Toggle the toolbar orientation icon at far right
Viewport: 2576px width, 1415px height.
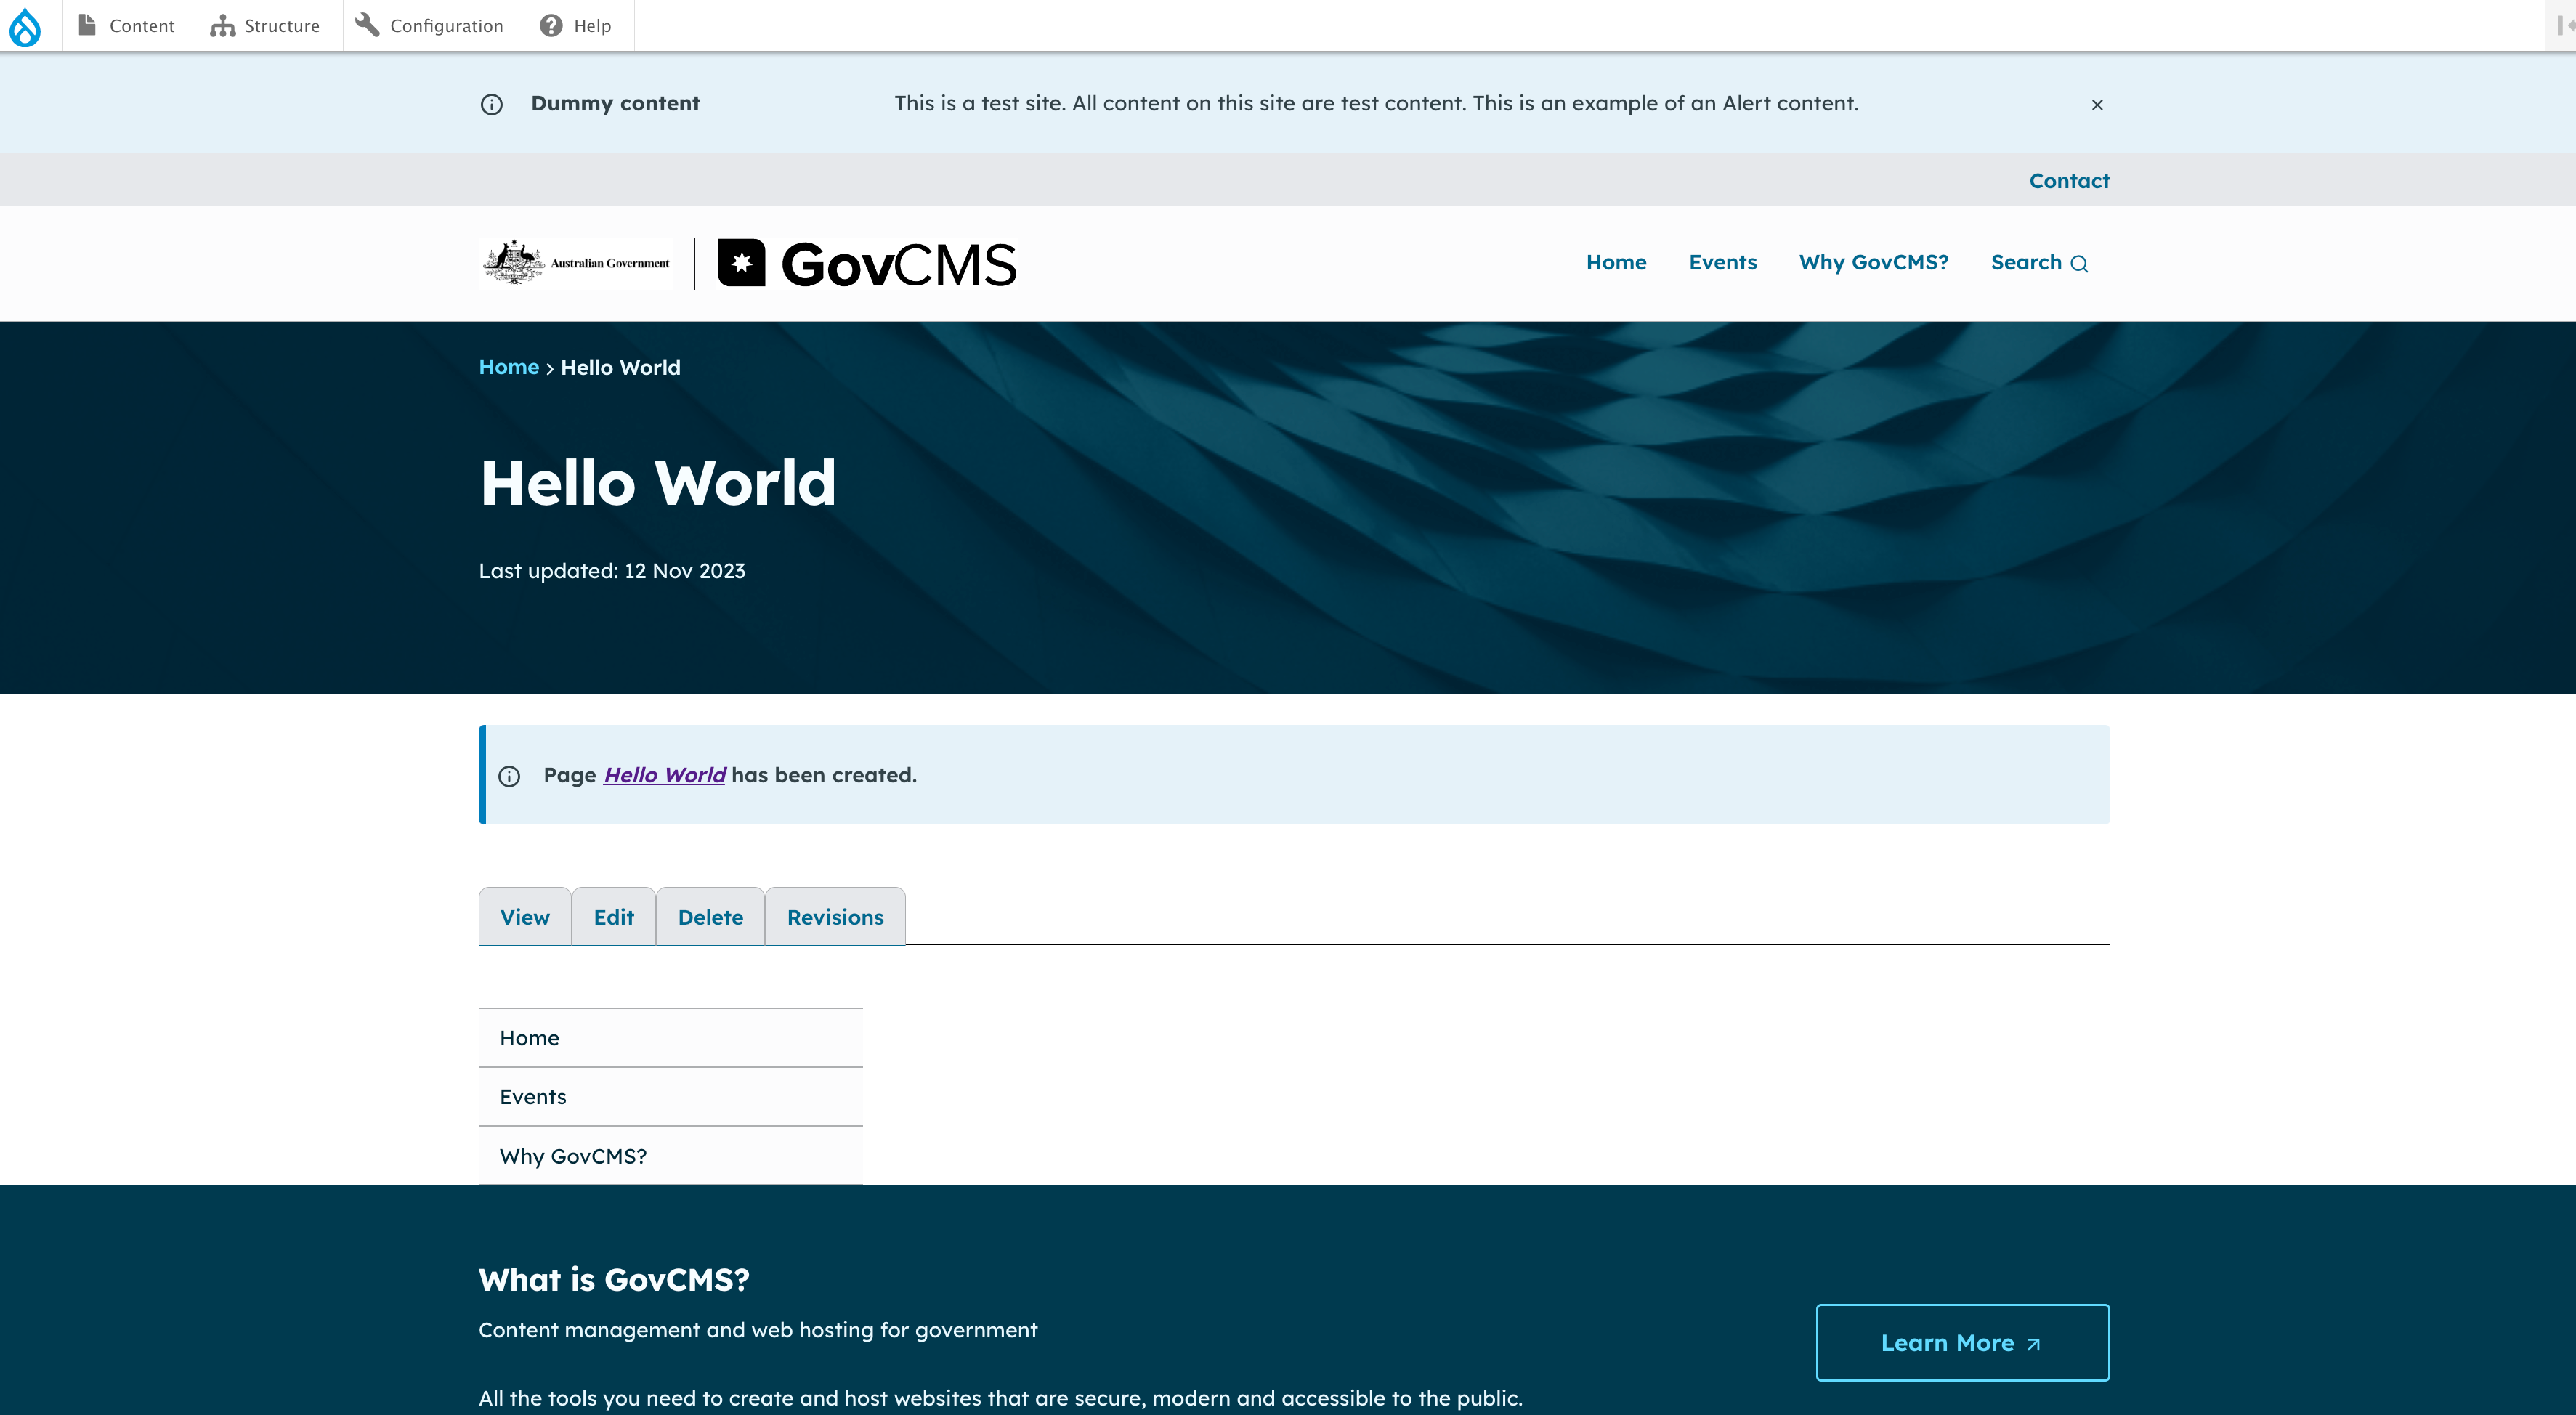[x=2563, y=26]
